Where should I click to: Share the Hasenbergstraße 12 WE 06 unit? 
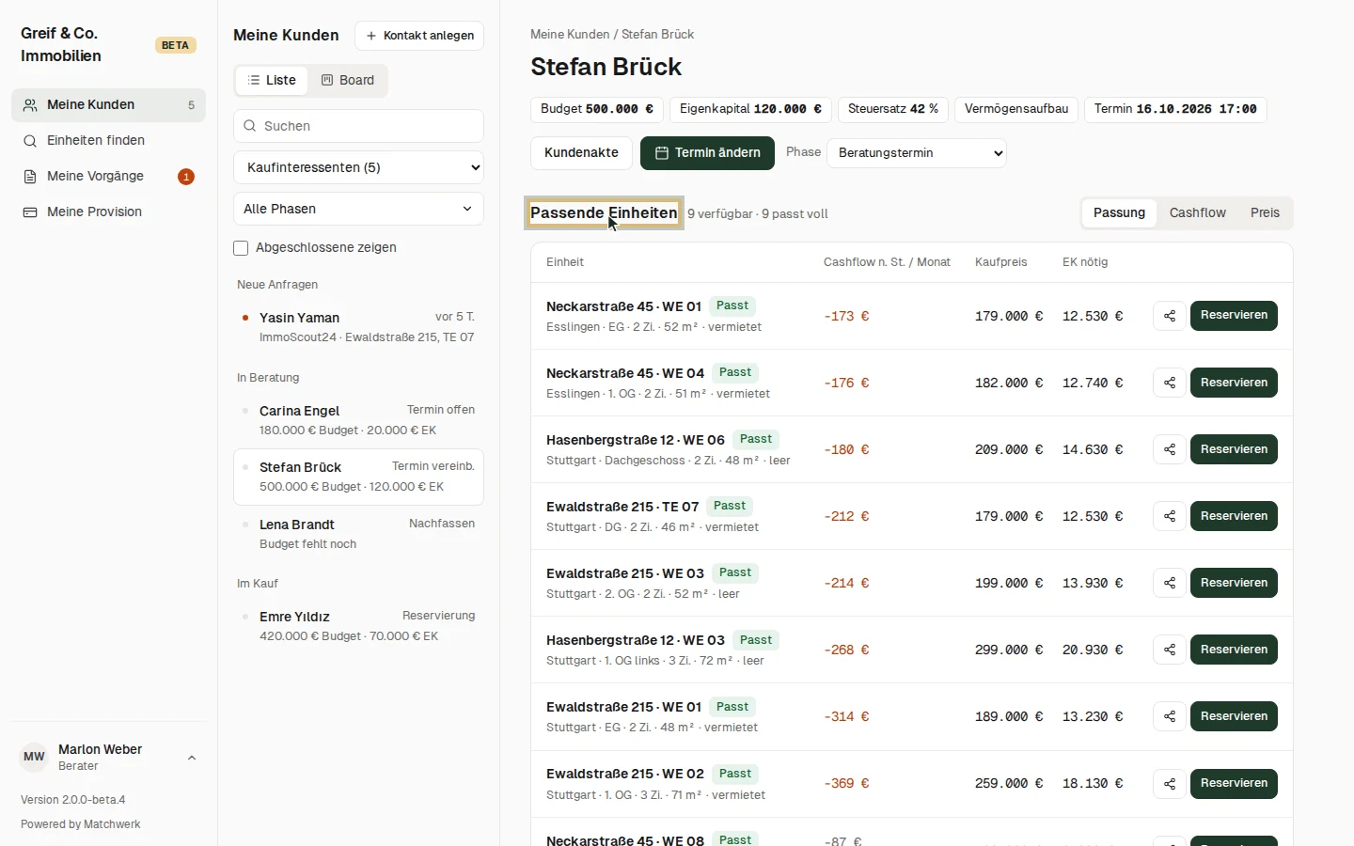(1170, 449)
